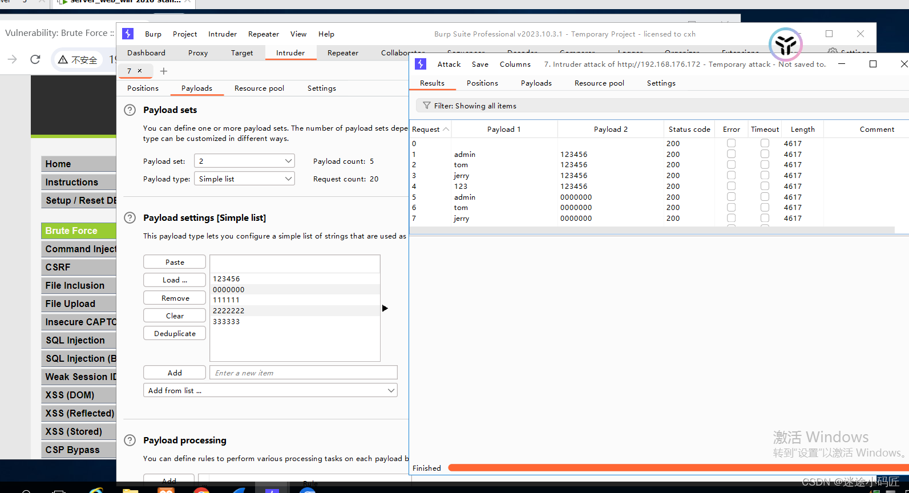Click the Deduplicate button
The width and height of the screenshot is (909, 493).
pyautogui.click(x=175, y=333)
